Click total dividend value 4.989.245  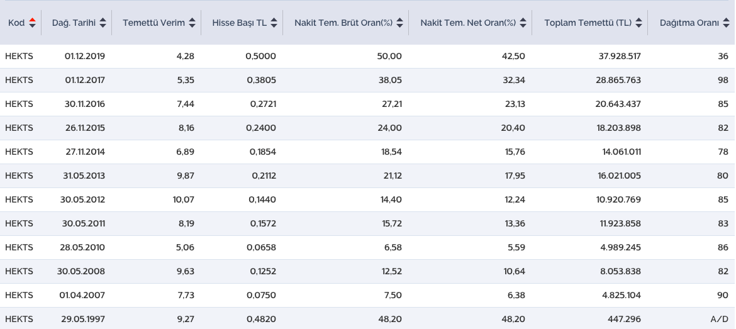[620, 248]
